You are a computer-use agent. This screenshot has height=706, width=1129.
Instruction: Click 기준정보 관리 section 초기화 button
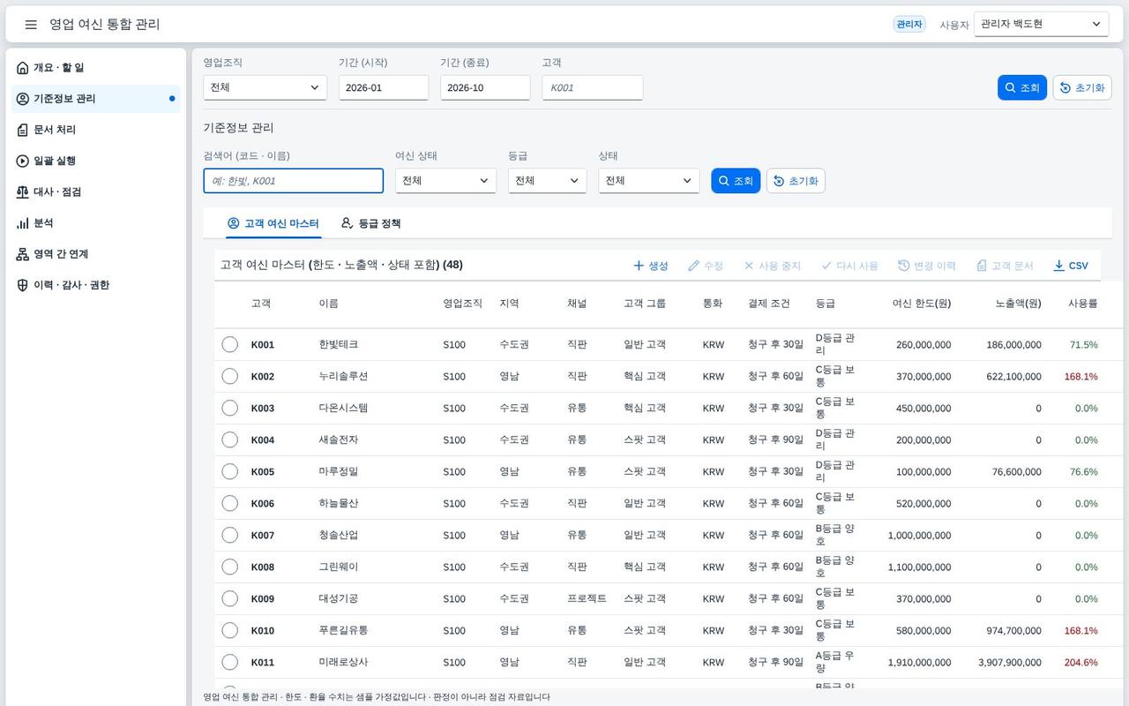click(796, 180)
